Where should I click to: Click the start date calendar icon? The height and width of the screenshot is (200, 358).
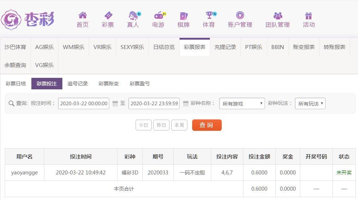115,103
